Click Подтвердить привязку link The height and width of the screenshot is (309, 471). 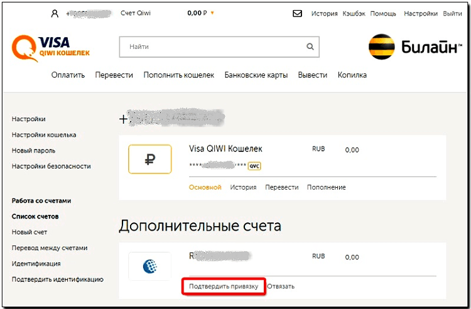(x=224, y=286)
